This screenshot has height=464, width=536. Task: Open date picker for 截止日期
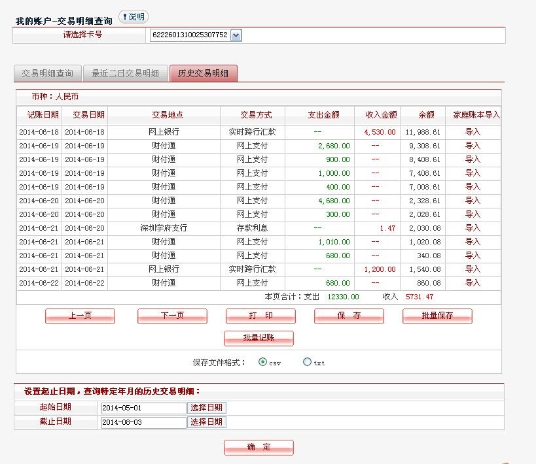207,422
